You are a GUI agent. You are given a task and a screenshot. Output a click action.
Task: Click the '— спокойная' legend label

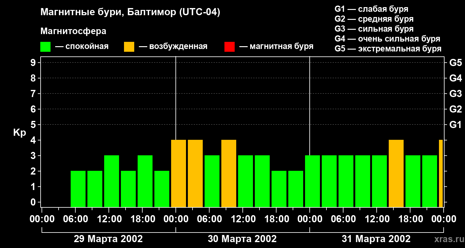pos(82,46)
